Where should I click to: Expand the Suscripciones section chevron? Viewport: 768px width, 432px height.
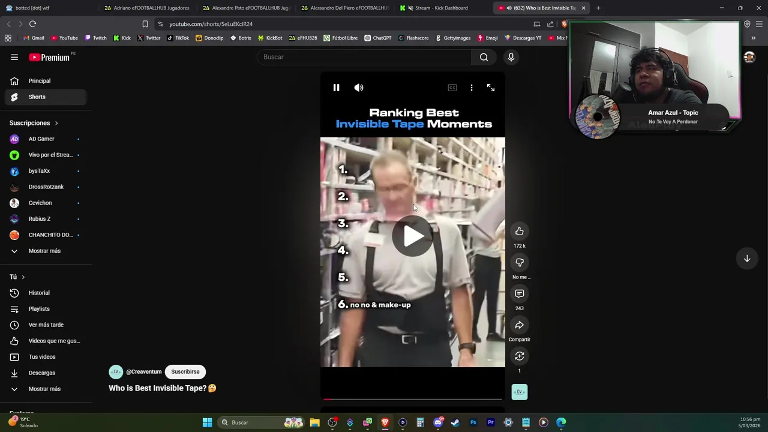56,123
